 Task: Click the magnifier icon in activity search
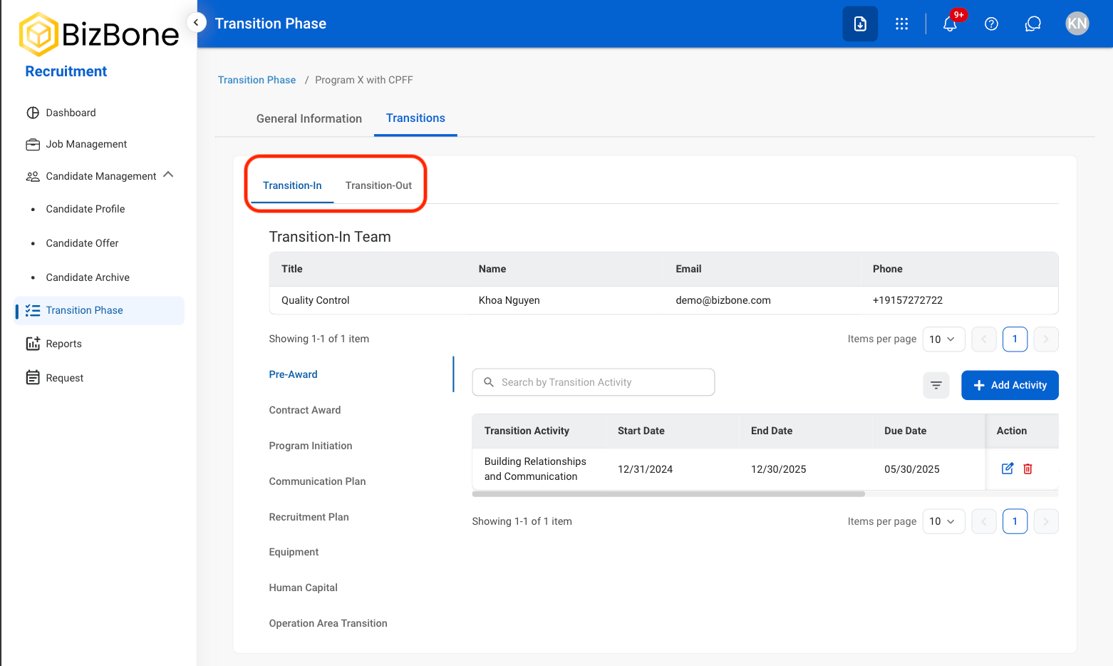(489, 382)
